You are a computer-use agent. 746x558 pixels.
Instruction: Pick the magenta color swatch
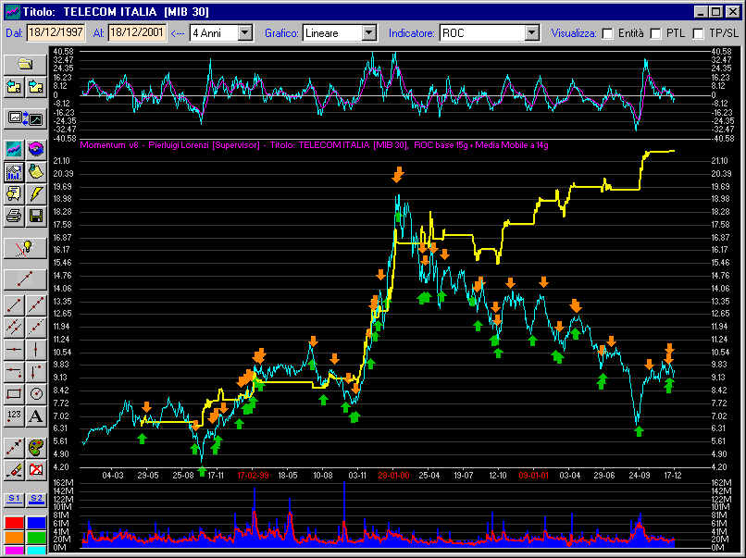coord(14,550)
